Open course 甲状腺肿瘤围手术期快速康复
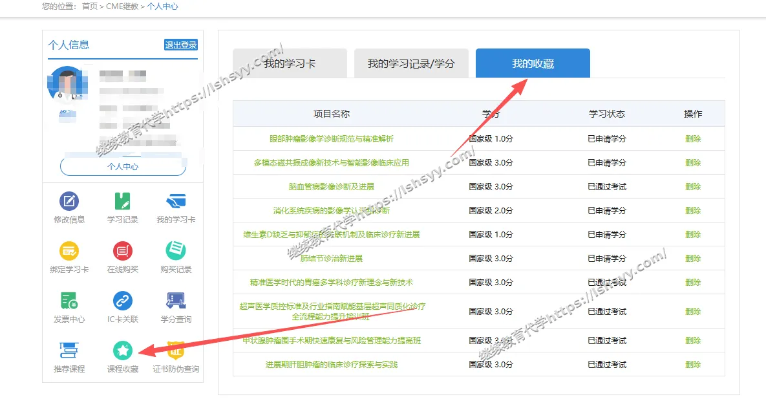 point(331,341)
